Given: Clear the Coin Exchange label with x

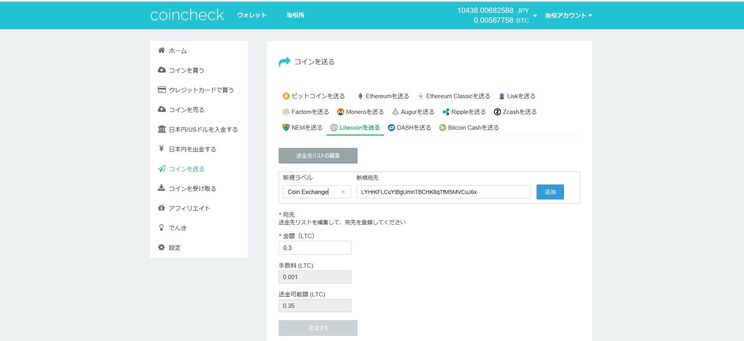Looking at the screenshot, I should (343, 192).
